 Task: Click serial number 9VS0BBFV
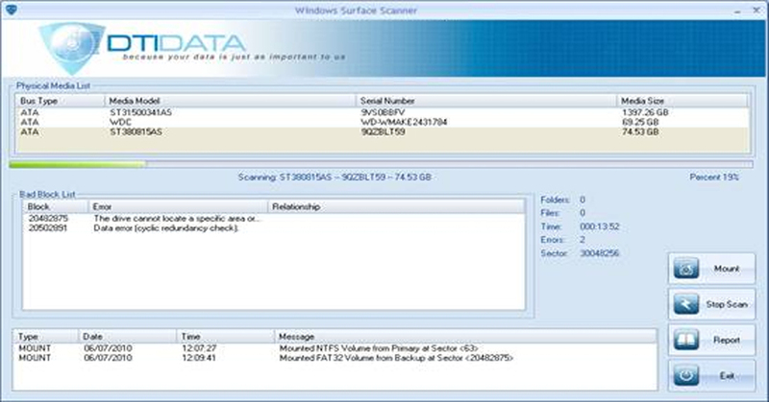383,112
